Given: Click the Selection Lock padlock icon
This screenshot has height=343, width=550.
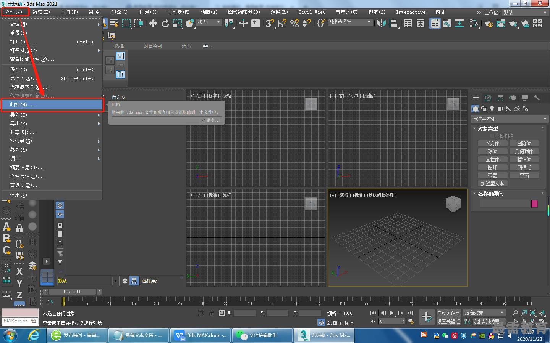Looking at the screenshot, I should (211, 313).
